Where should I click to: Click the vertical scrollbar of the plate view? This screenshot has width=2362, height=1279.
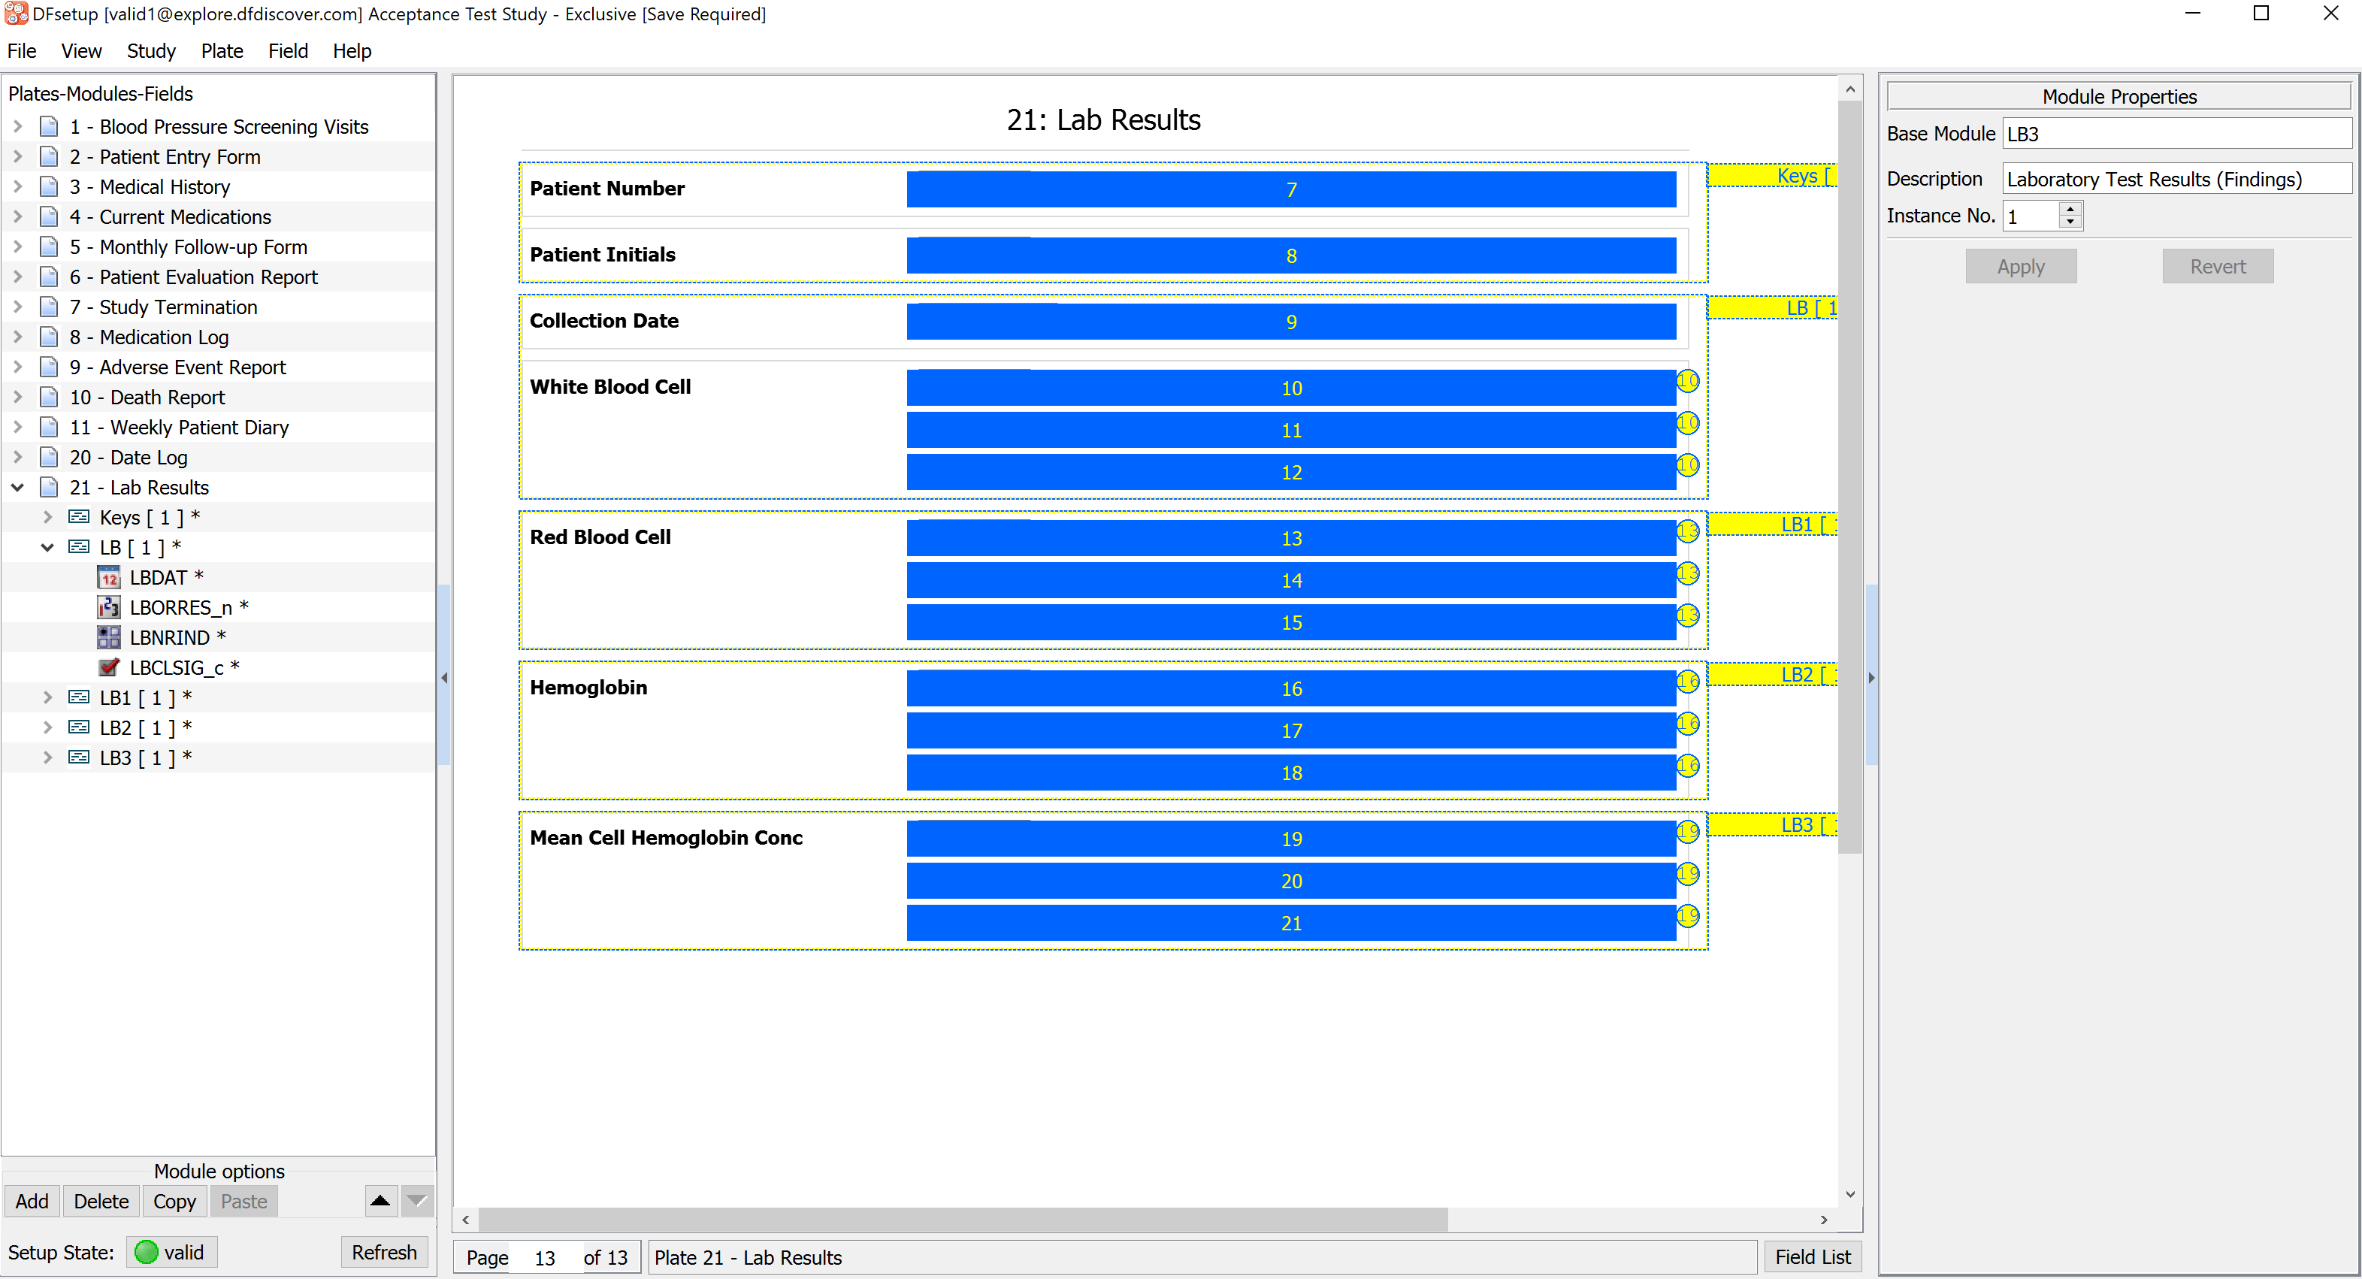(1849, 476)
